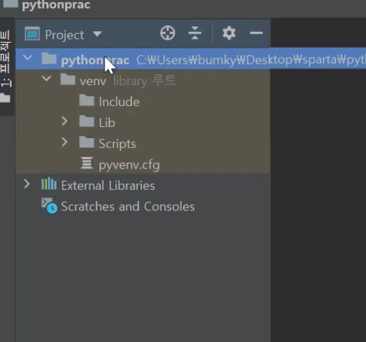Select the pyvenv.cfg file
The height and width of the screenshot is (342, 366).
[129, 165]
